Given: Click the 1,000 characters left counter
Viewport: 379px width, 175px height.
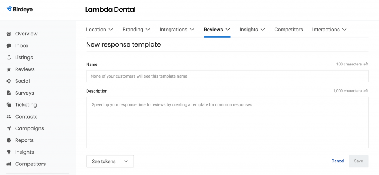Looking at the screenshot, I should pyautogui.click(x=351, y=91).
